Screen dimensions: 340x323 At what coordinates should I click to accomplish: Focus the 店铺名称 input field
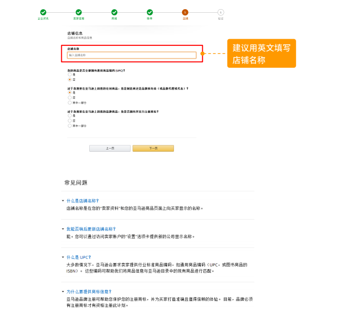132,55
